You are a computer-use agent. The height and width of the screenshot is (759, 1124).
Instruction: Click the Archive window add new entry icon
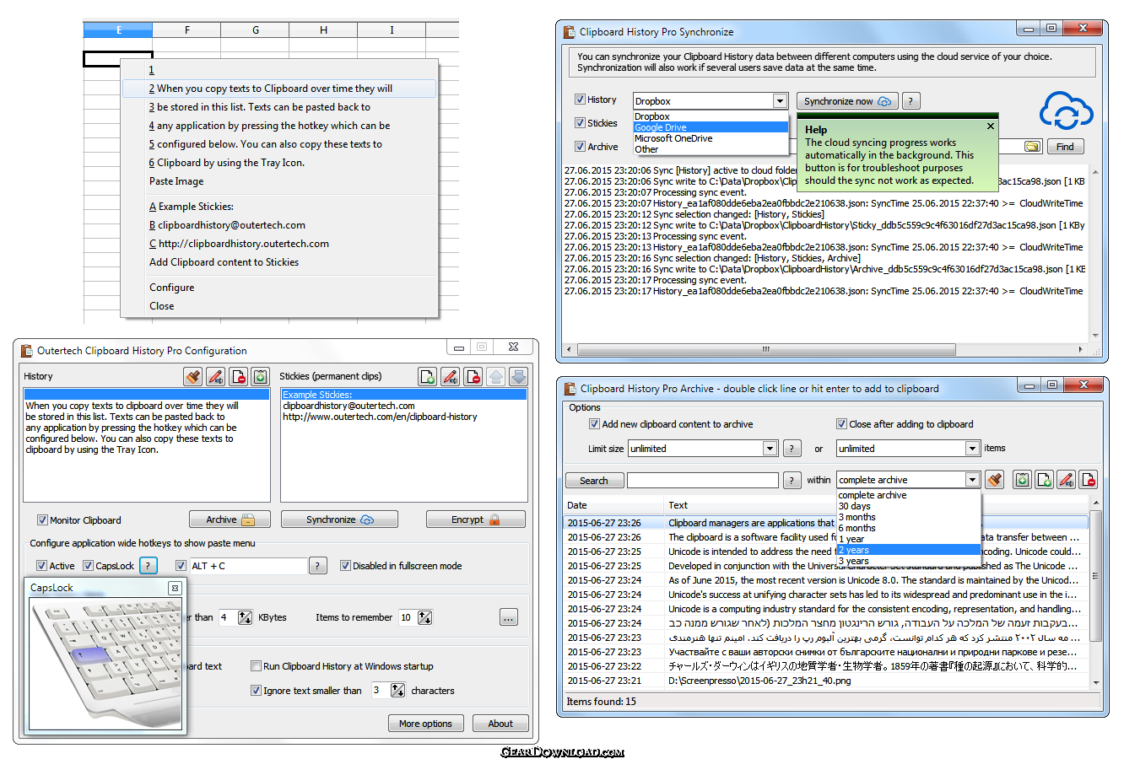[x=1044, y=480]
